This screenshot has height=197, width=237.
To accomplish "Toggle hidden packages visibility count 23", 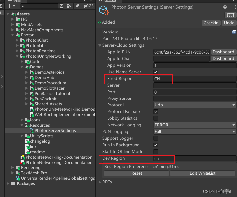I will point(89,6).
